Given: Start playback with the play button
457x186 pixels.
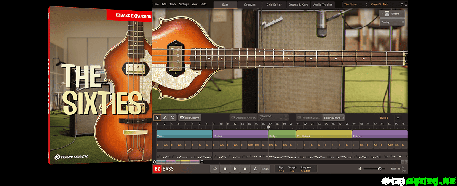Looking at the screenshot, I should 235,169.
